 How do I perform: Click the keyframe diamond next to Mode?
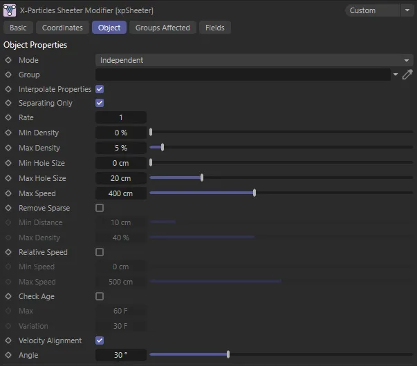tap(8, 60)
